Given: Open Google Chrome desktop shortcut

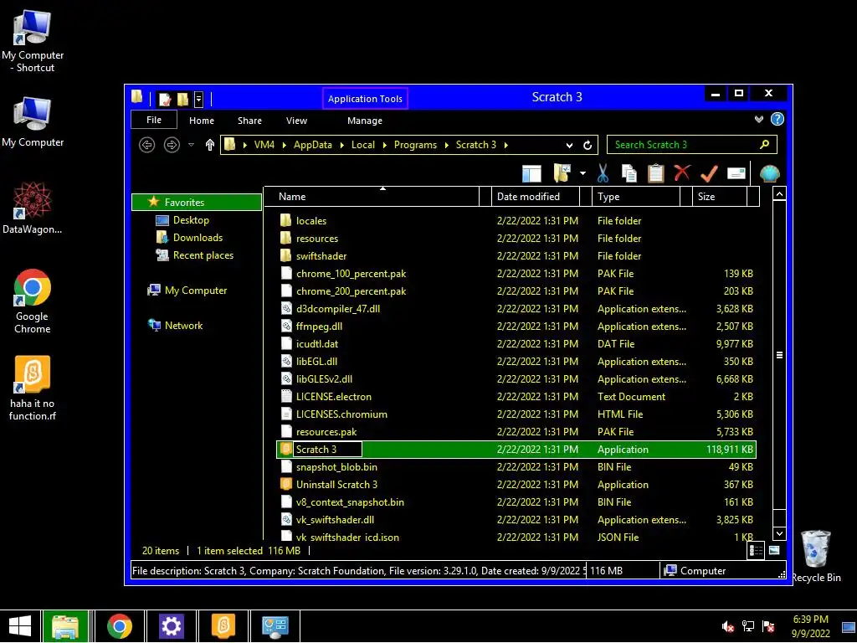Looking at the screenshot, I should point(33,301).
